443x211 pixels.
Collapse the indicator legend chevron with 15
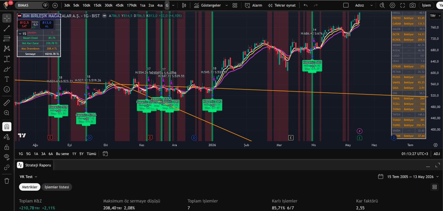tap(20, 34)
